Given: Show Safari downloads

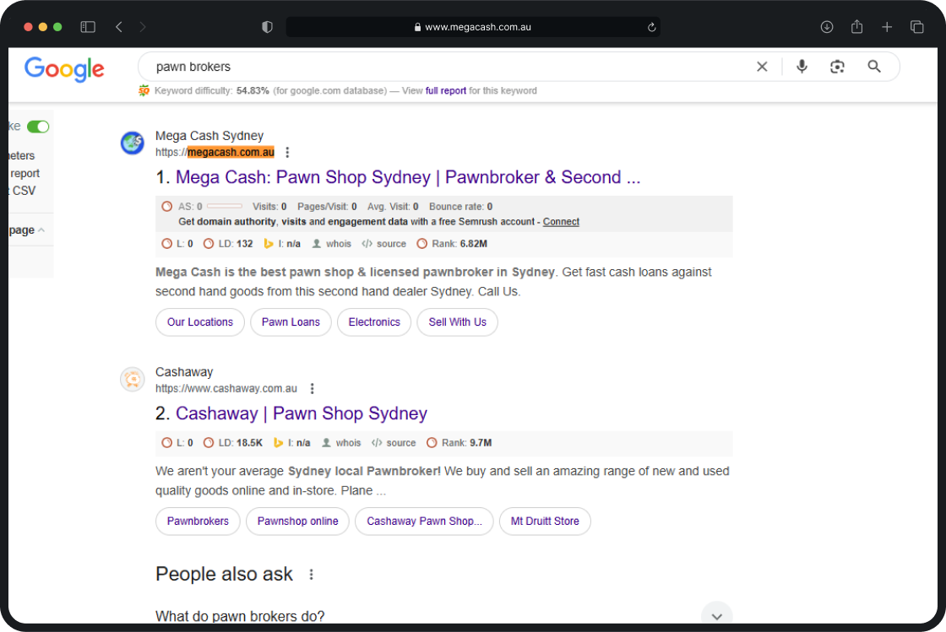Looking at the screenshot, I should point(827,26).
